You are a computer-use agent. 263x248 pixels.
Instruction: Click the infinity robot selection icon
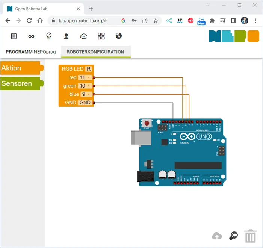[31, 36]
